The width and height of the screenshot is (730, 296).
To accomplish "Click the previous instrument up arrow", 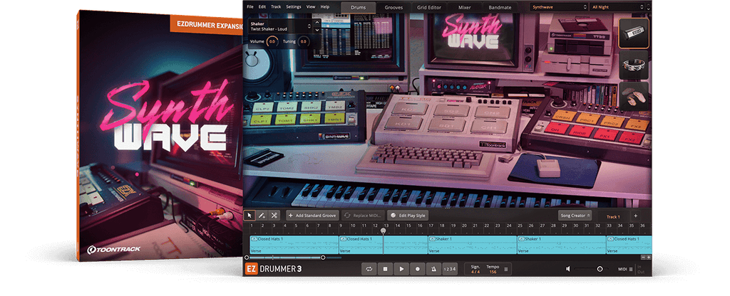I will [x=317, y=22].
